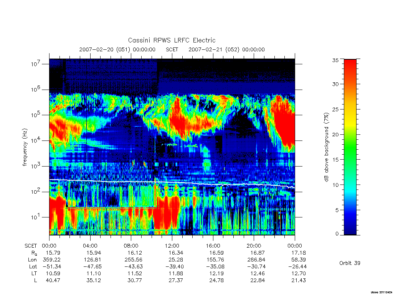
Task: Click the 'Orbit 39' label
Action: (350, 263)
